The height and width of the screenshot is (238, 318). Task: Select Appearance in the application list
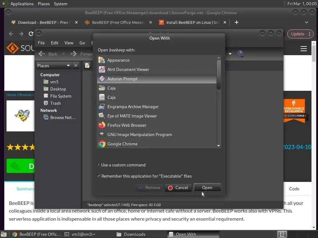point(157,60)
